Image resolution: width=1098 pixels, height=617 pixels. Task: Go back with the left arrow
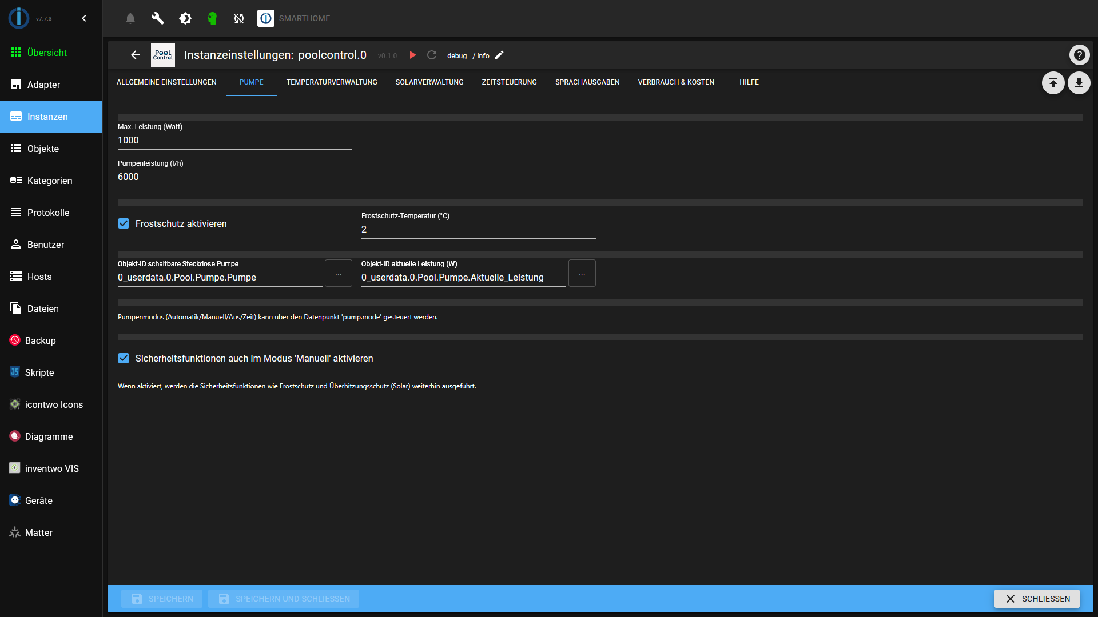136,55
